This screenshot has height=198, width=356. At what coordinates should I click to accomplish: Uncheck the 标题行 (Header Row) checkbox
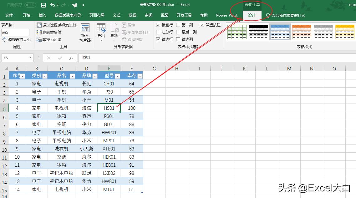point(158,25)
